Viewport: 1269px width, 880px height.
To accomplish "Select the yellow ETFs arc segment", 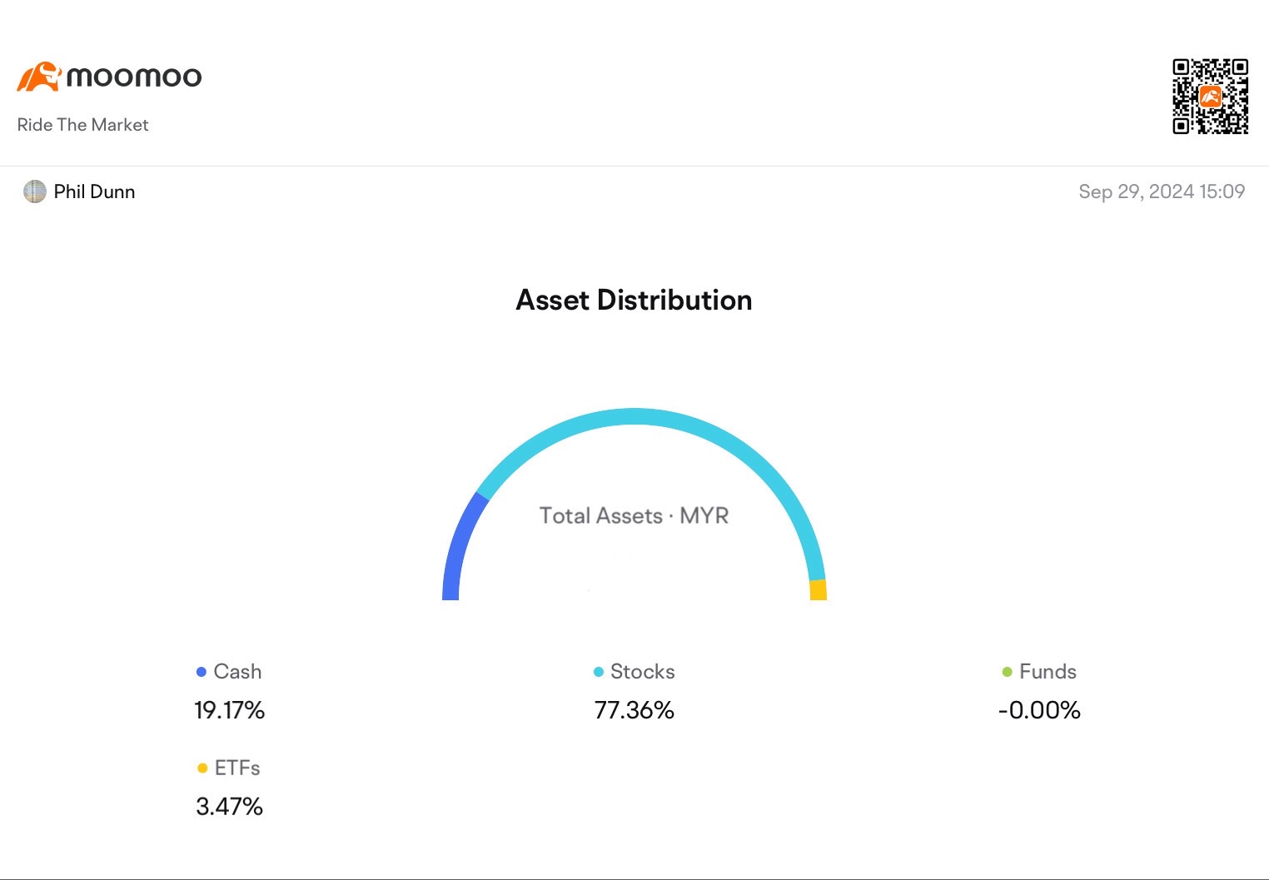I will click(818, 590).
